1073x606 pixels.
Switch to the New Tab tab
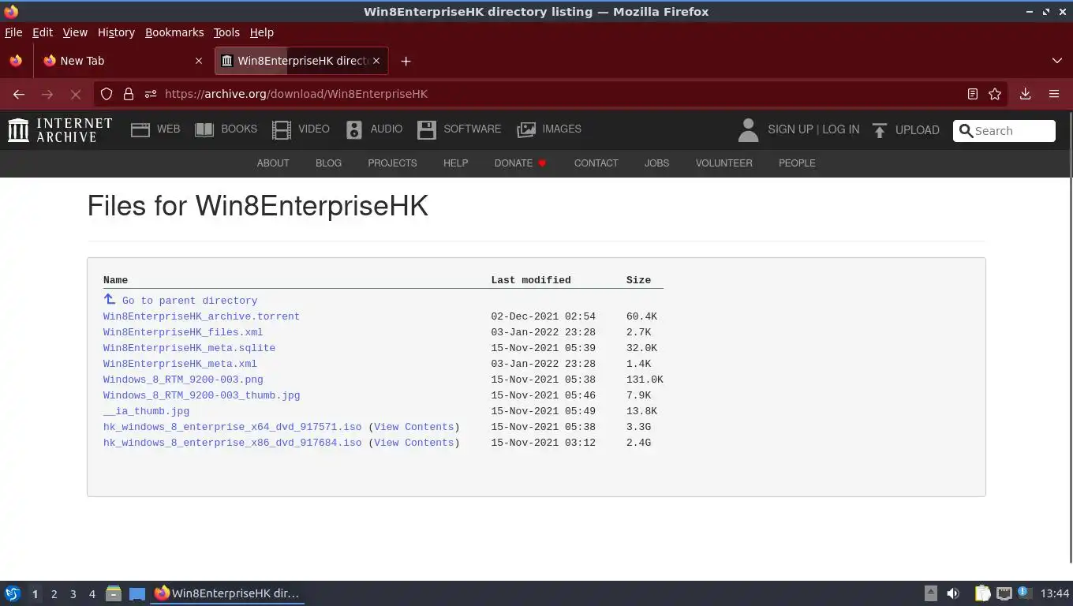(x=122, y=61)
